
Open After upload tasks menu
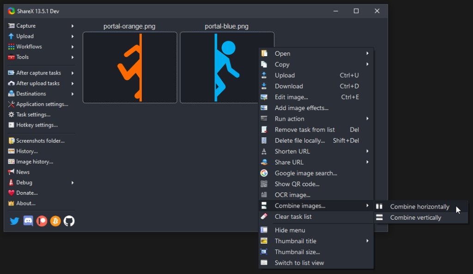click(x=41, y=83)
